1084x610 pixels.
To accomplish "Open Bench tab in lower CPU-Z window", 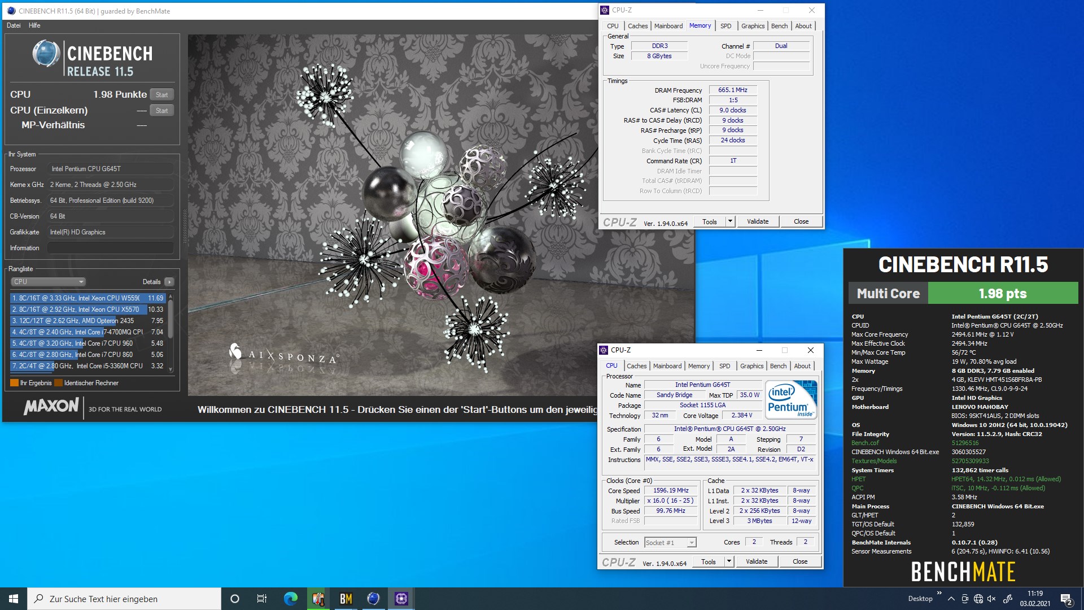I will [778, 366].
